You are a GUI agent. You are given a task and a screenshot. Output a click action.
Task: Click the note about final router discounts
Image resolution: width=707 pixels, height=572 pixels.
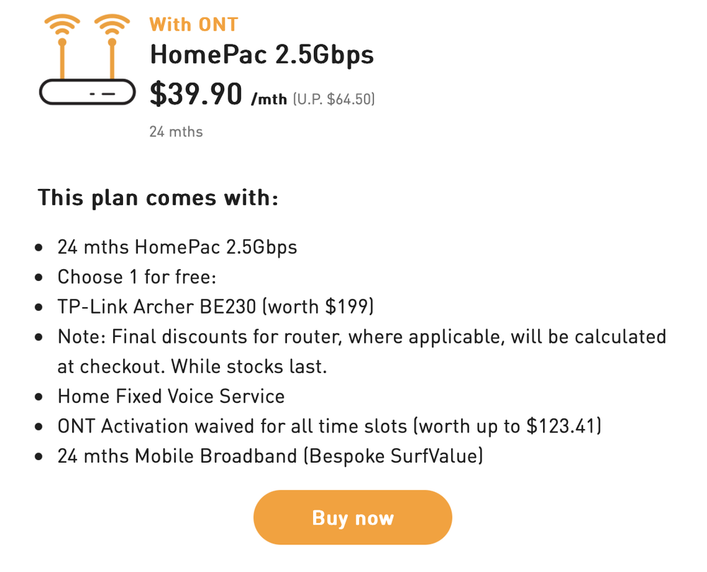[x=362, y=351]
